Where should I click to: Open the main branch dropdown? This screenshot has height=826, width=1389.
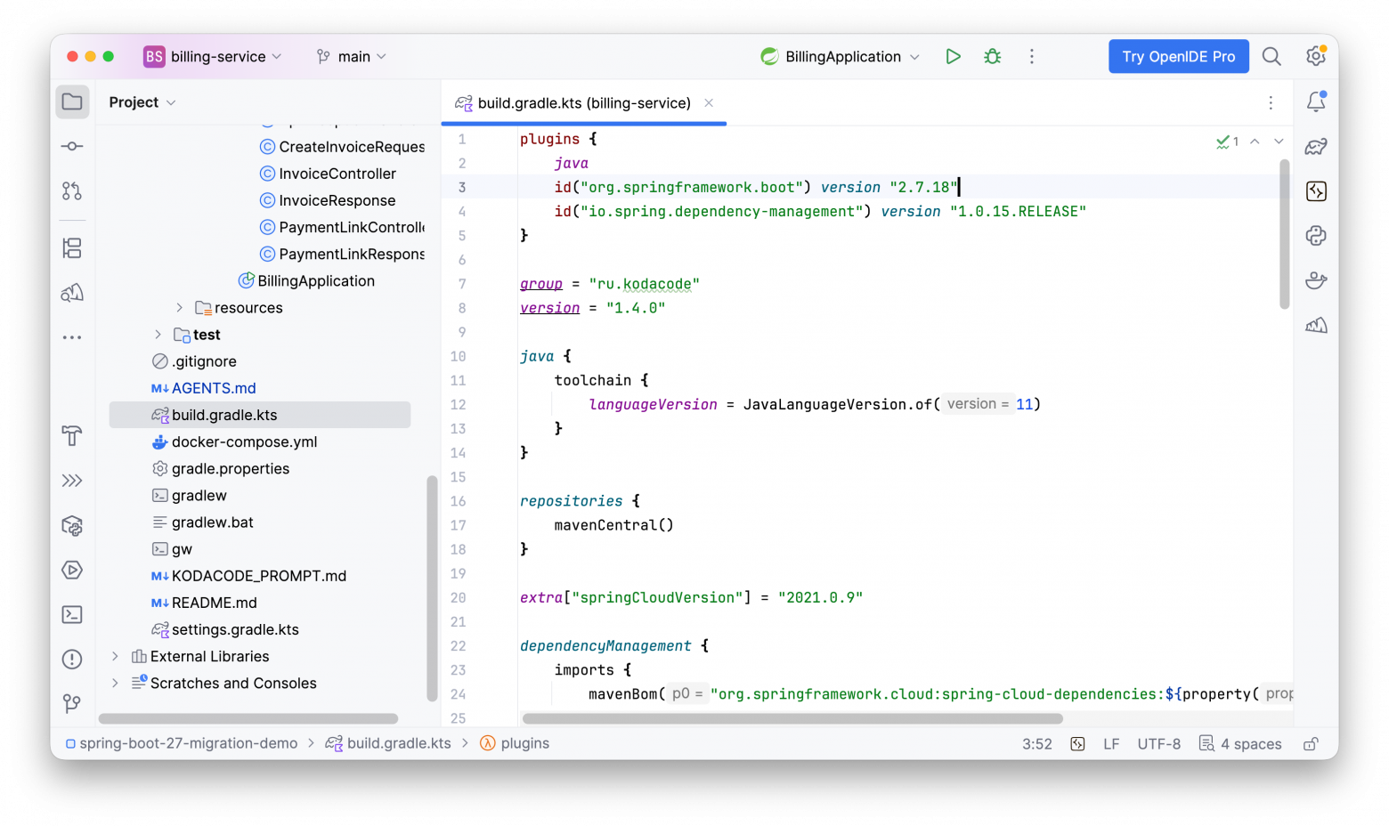pos(352,56)
